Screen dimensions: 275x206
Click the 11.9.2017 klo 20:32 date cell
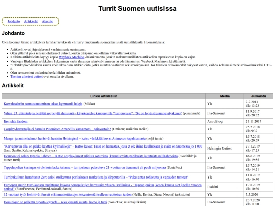(x=259, y=113)
